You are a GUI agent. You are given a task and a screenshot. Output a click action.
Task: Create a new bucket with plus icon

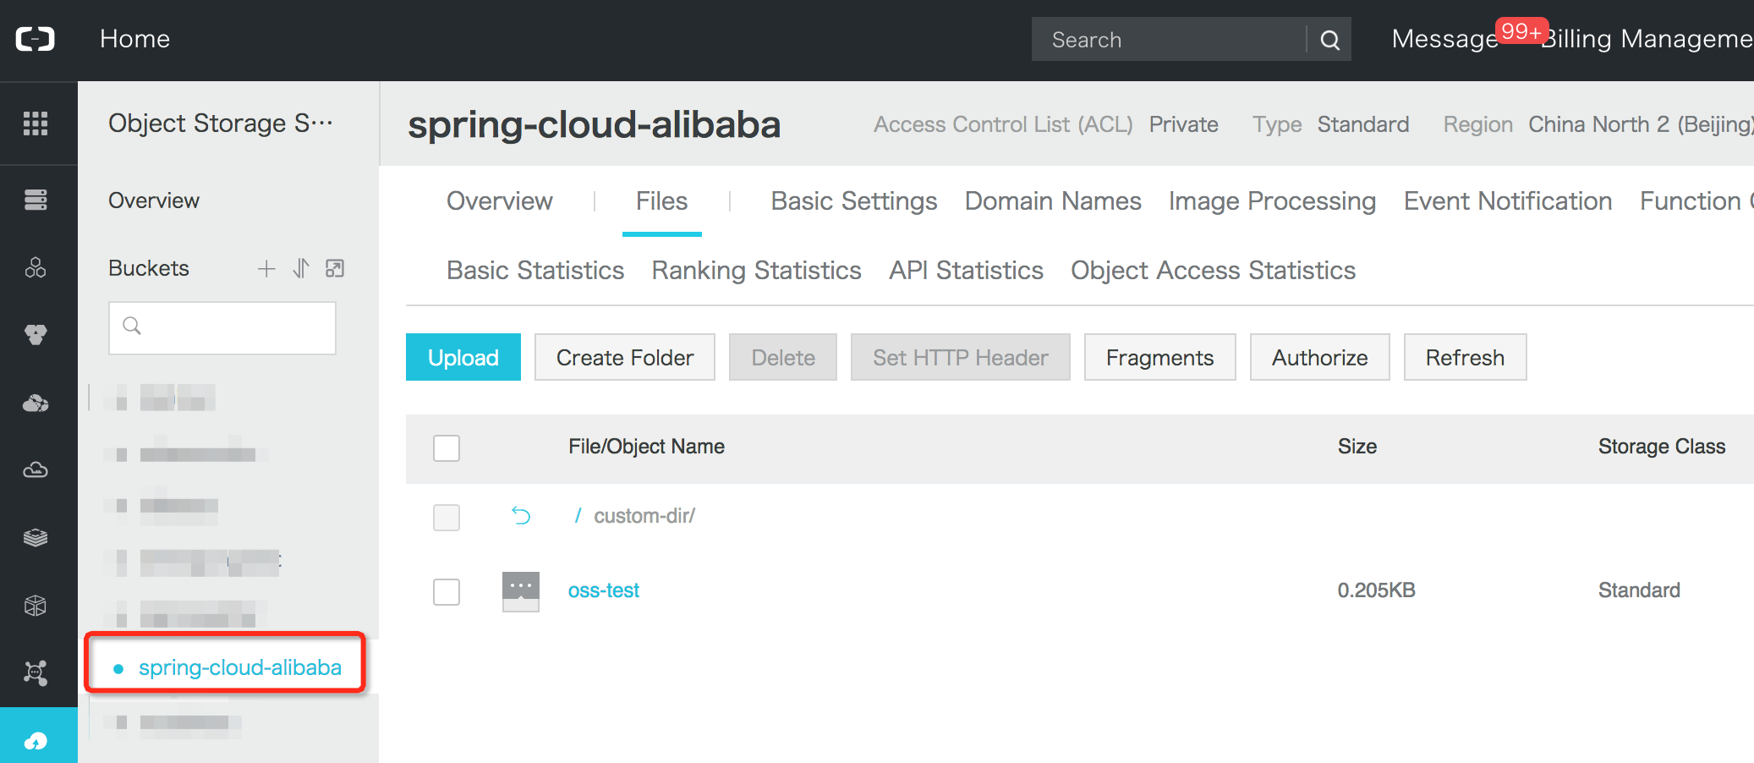point(266,269)
